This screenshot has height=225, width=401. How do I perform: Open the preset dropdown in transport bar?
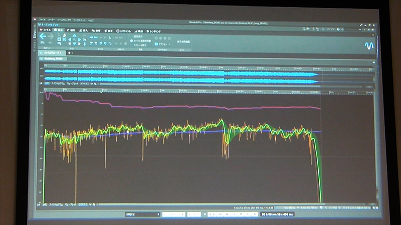coord(142,214)
